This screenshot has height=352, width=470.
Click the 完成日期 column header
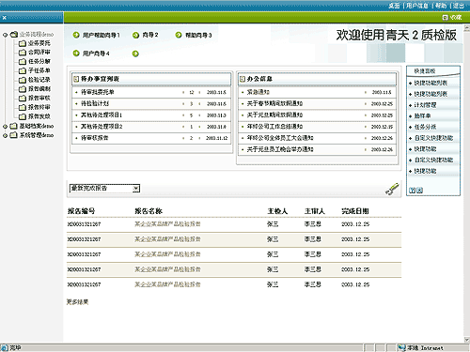click(x=355, y=211)
